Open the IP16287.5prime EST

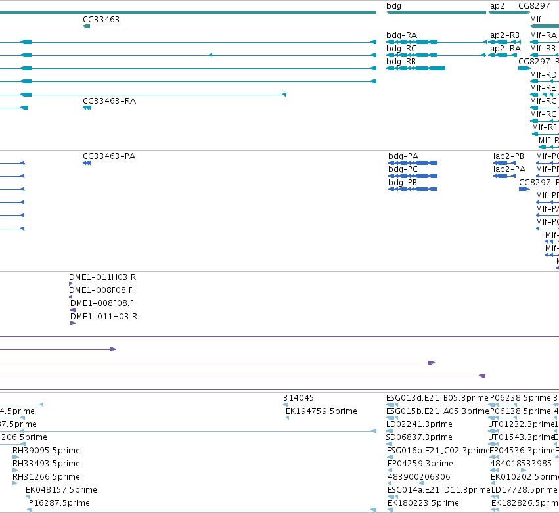point(202,510)
